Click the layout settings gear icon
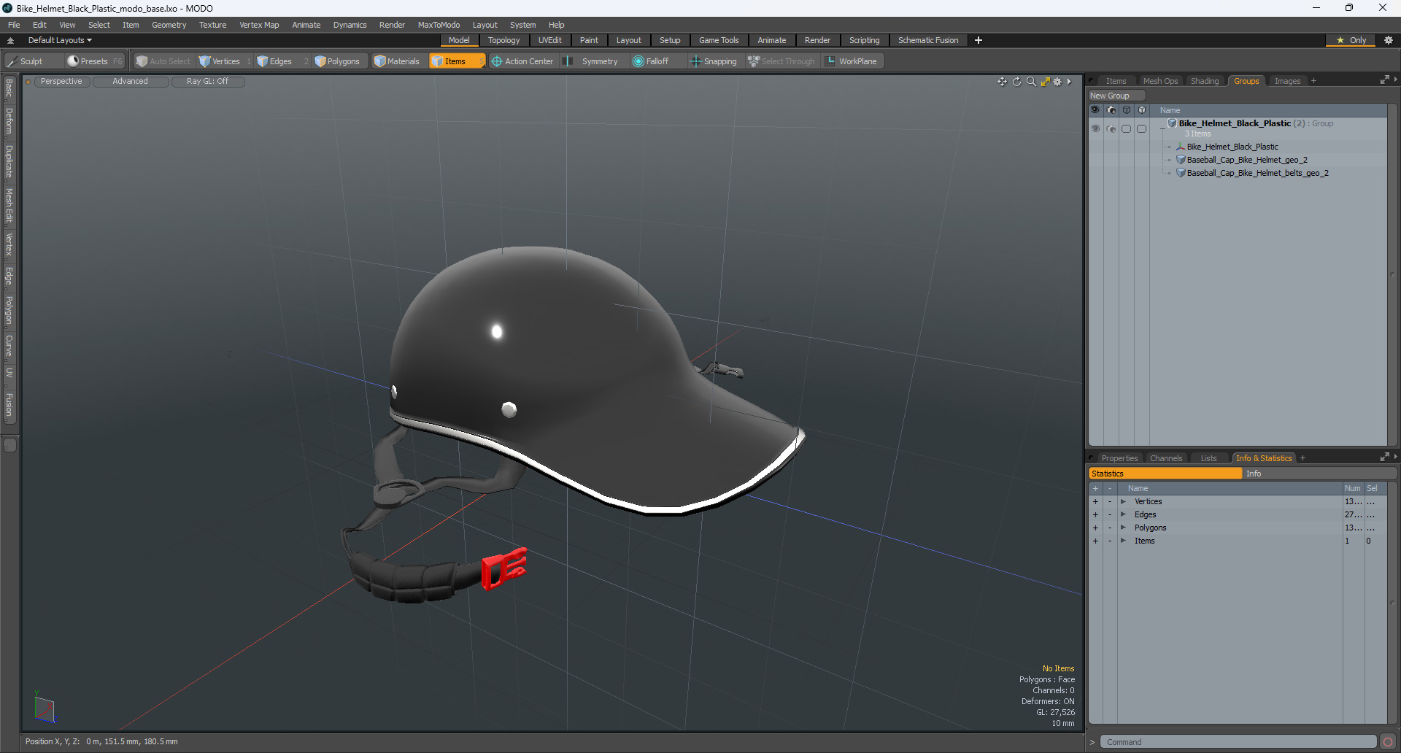Viewport: 1401px width, 753px height. point(1389,40)
